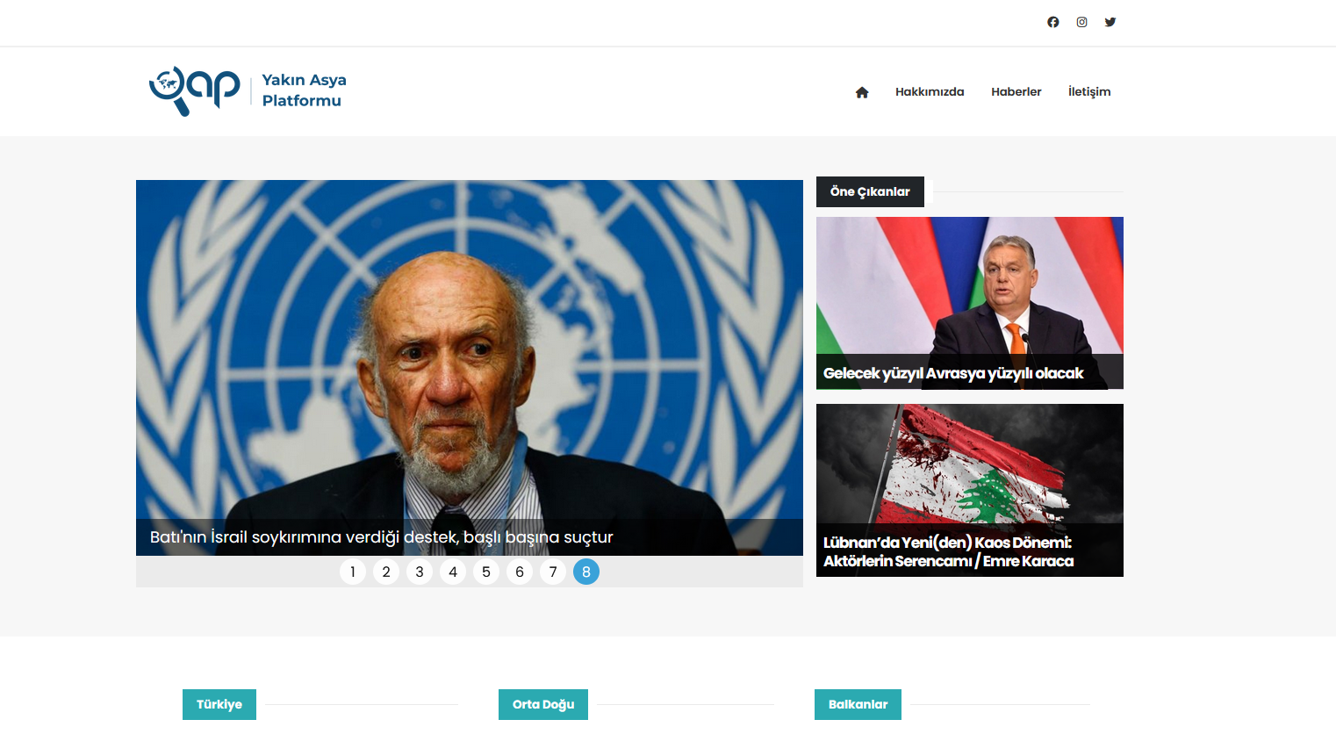The height and width of the screenshot is (734, 1336).
Task: Open the Twitter social icon
Action: tap(1110, 22)
